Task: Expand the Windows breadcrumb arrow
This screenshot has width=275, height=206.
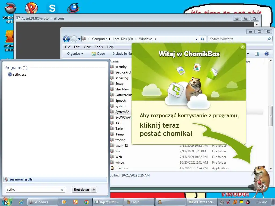Action: (x=155, y=39)
